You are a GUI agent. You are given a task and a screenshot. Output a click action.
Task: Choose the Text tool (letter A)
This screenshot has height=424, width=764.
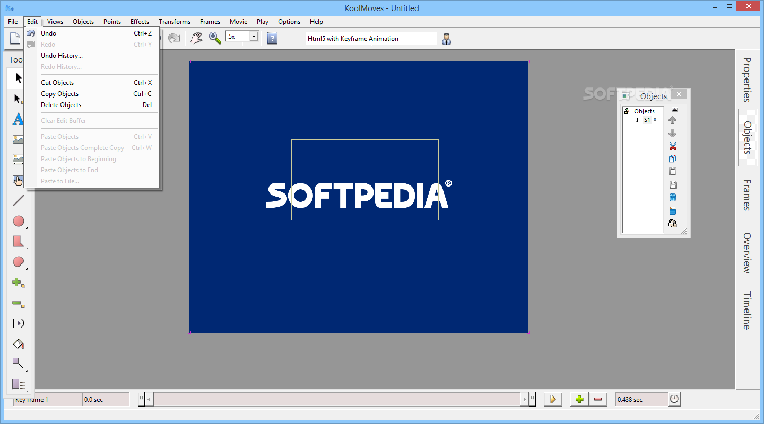[19, 119]
